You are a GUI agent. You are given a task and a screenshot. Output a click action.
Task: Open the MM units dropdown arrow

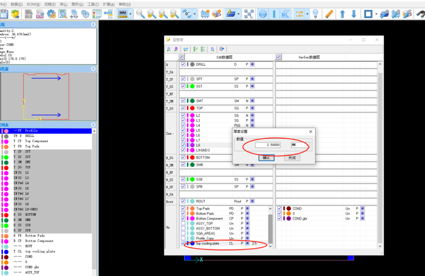click(x=130, y=14)
